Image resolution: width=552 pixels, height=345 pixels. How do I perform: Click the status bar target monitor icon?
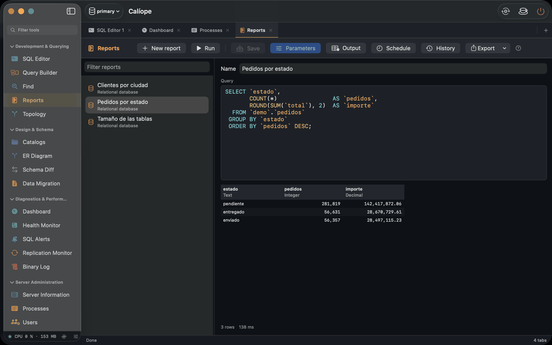64,337
